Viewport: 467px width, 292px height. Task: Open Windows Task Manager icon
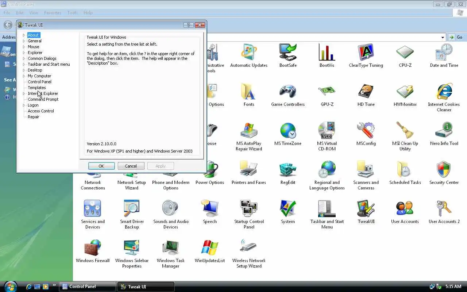[171, 247]
